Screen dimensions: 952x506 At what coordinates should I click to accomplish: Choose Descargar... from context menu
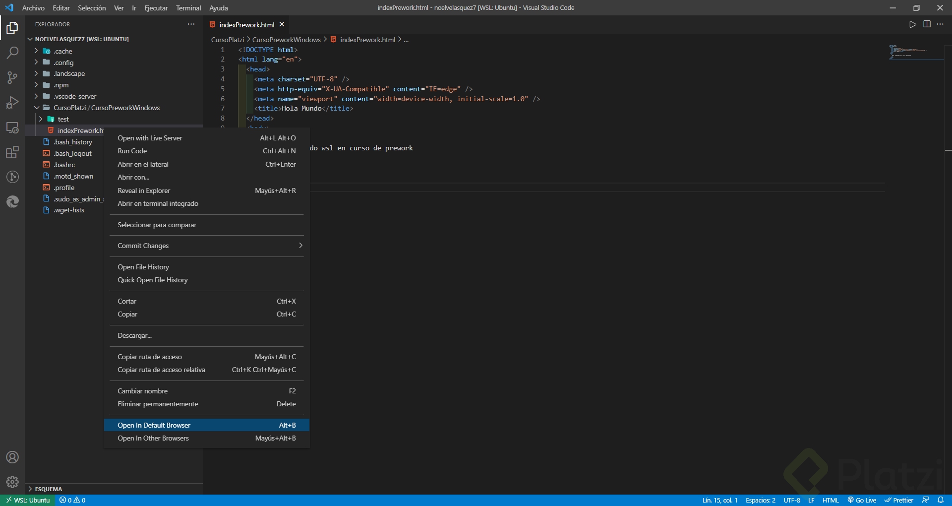pyautogui.click(x=207, y=335)
